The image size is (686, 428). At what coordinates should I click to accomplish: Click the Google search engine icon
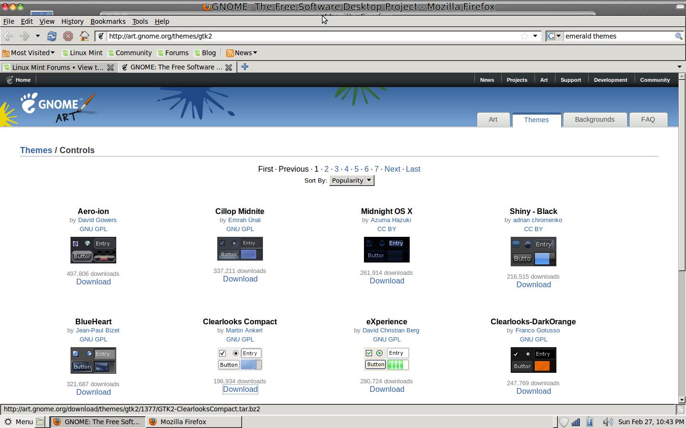(x=552, y=36)
